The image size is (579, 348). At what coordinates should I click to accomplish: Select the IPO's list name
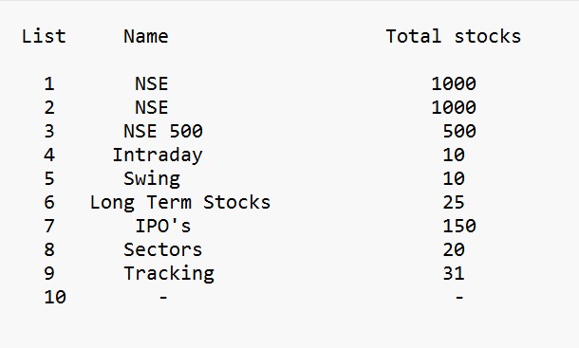point(163,226)
